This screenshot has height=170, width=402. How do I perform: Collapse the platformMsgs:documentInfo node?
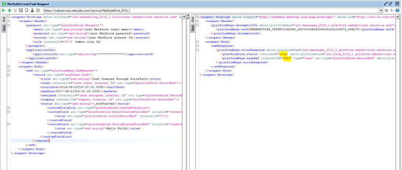[197, 25]
